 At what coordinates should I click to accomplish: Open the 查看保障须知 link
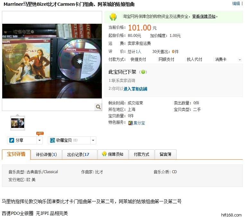[x=204, y=16]
